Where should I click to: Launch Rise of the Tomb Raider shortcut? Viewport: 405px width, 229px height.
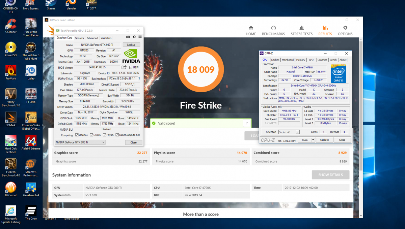click(x=31, y=27)
